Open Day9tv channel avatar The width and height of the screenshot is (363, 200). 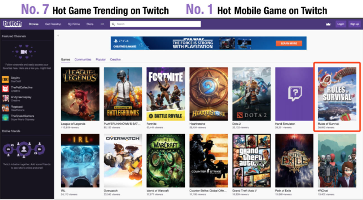click(x=5, y=80)
